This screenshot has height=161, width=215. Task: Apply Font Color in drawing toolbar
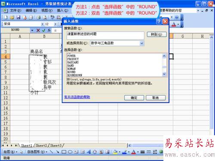click(x=134, y=152)
